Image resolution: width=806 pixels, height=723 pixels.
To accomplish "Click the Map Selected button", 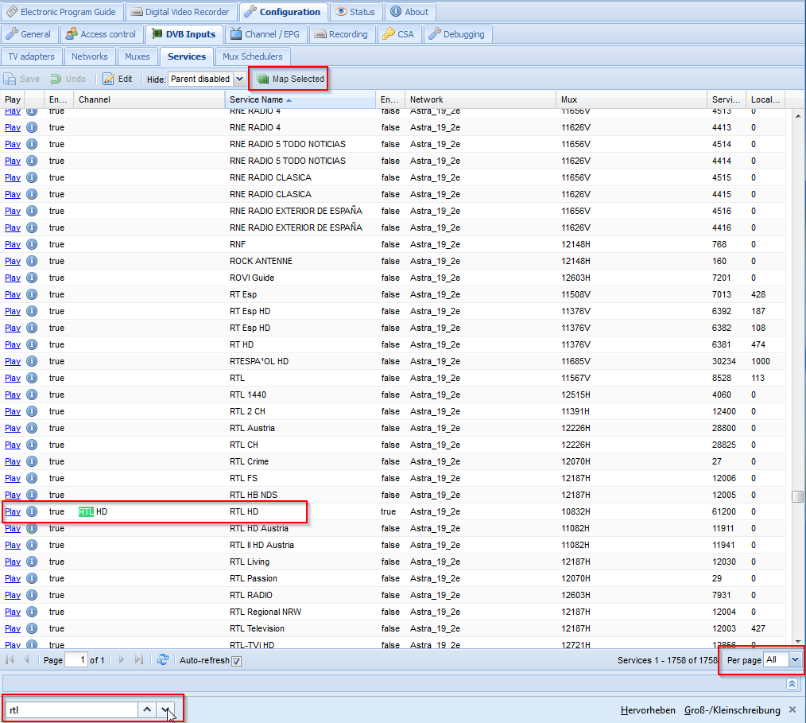I will click(292, 80).
